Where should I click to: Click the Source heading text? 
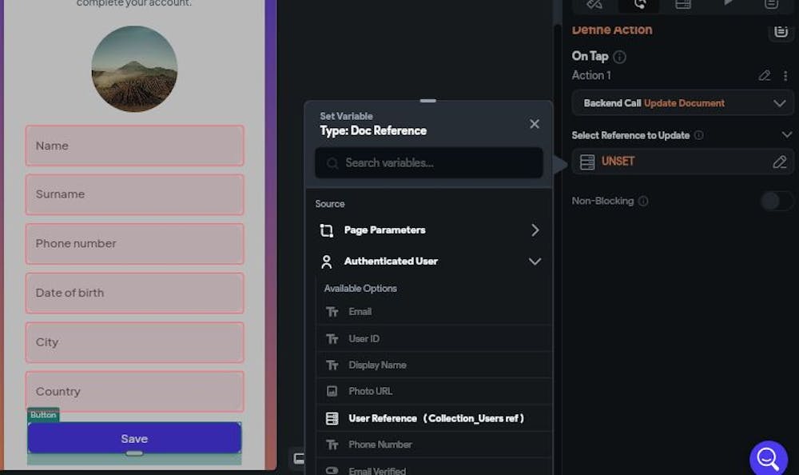pyautogui.click(x=330, y=204)
